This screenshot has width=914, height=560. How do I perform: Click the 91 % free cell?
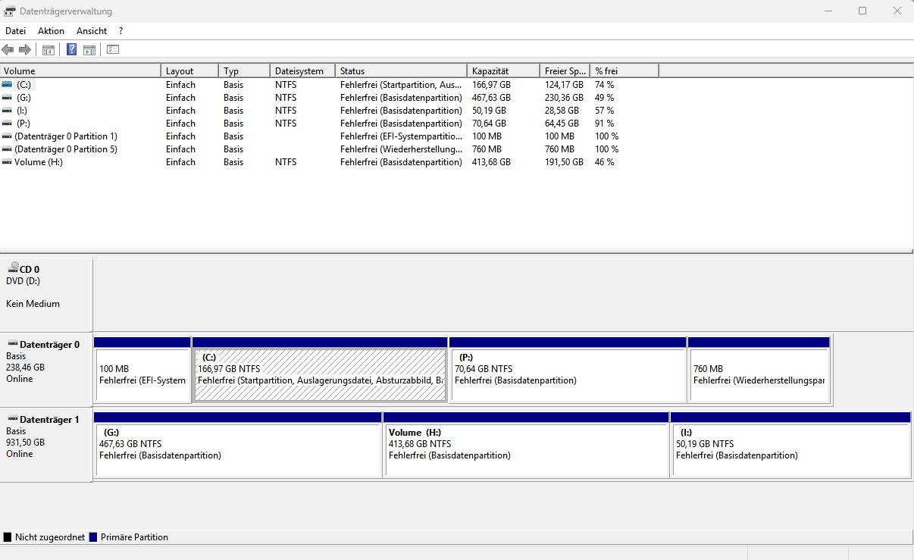pyautogui.click(x=604, y=124)
